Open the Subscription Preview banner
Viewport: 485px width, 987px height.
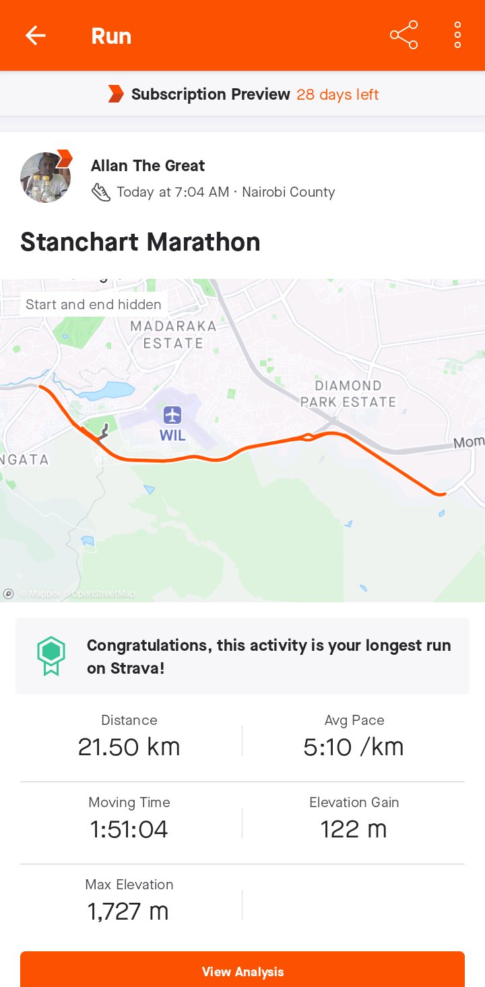tap(243, 94)
